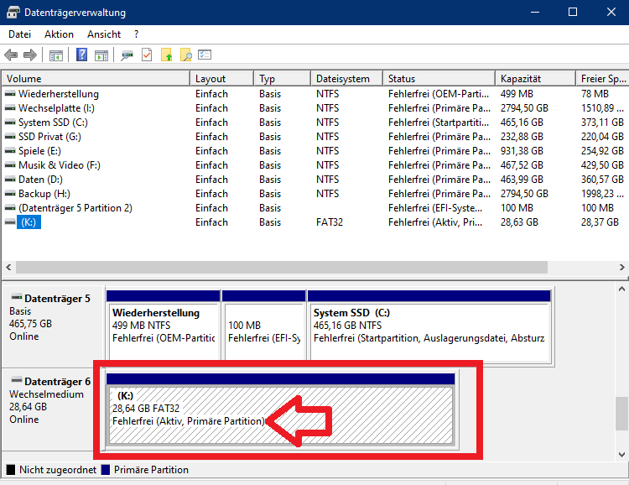629x485 pixels.
Task: Click the checklist settings toolbar icon
Action: point(205,55)
